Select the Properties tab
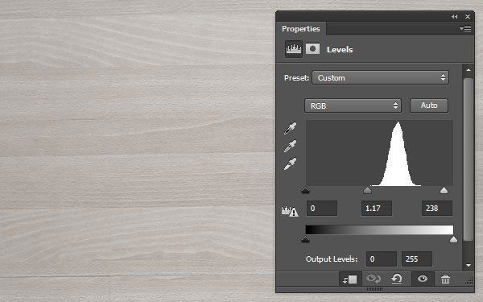 click(x=301, y=29)
